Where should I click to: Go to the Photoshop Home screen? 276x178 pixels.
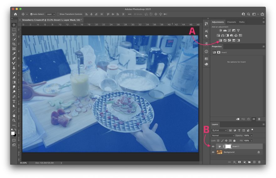pyautogui.click(x=15, y=14)
